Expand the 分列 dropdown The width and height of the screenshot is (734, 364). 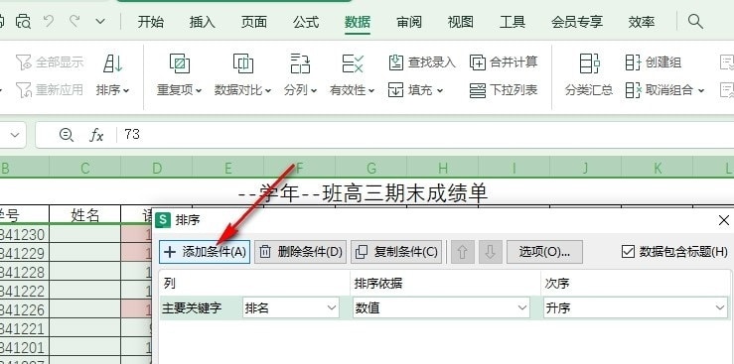tap(314, 90)
